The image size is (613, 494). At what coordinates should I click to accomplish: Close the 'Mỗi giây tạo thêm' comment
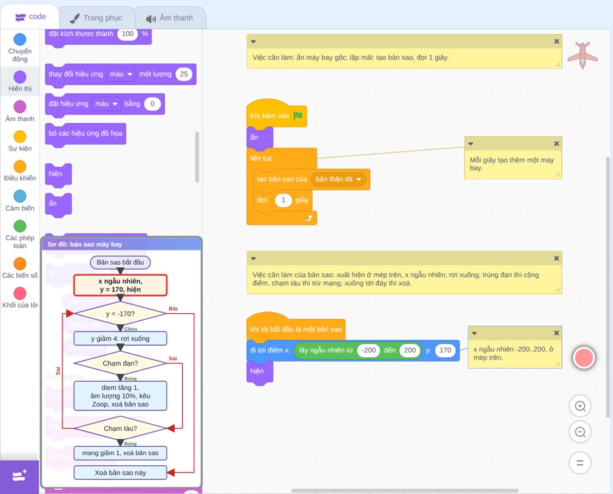pyautogui.click(x=557, y=144)
